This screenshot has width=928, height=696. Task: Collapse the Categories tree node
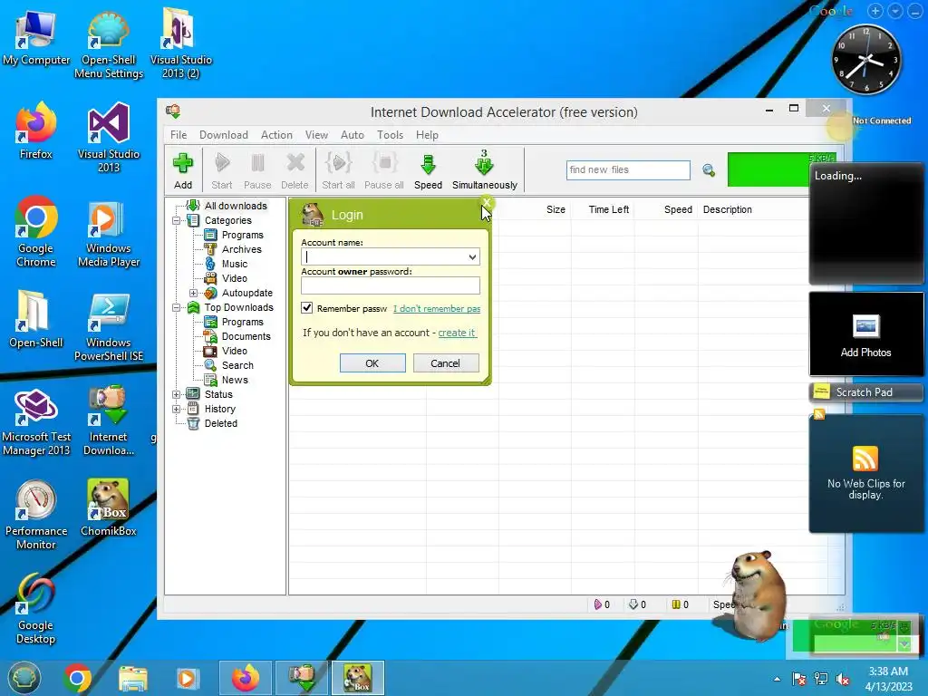pyautogui.click(x=177, y=221)
